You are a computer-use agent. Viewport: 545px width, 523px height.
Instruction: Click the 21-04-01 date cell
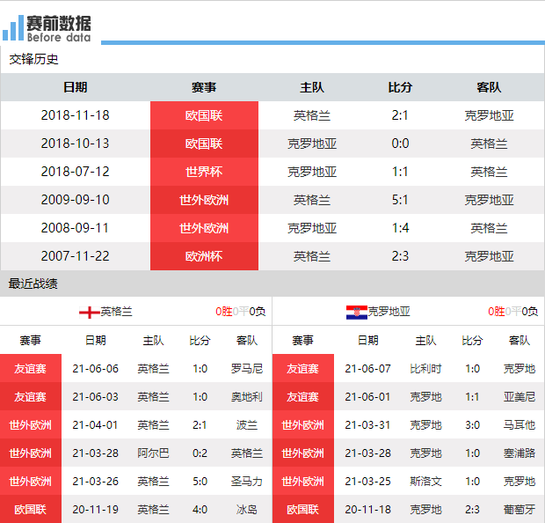95,424
